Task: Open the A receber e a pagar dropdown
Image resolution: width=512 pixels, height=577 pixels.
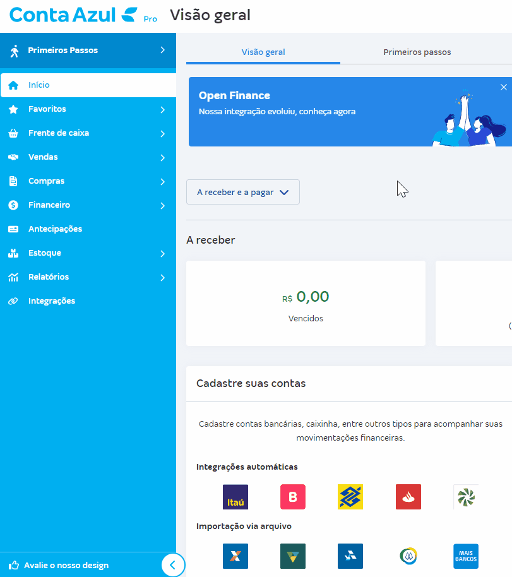Action: point(243,192)
